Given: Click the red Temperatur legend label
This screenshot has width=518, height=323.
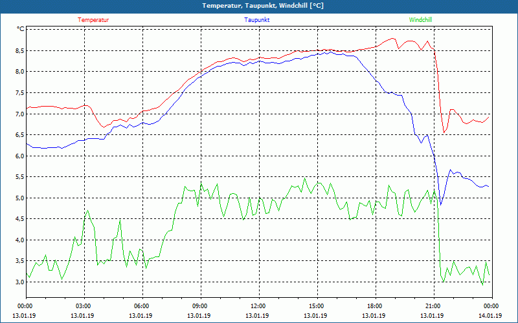Looking at the screenshot, I should (93, 20).
